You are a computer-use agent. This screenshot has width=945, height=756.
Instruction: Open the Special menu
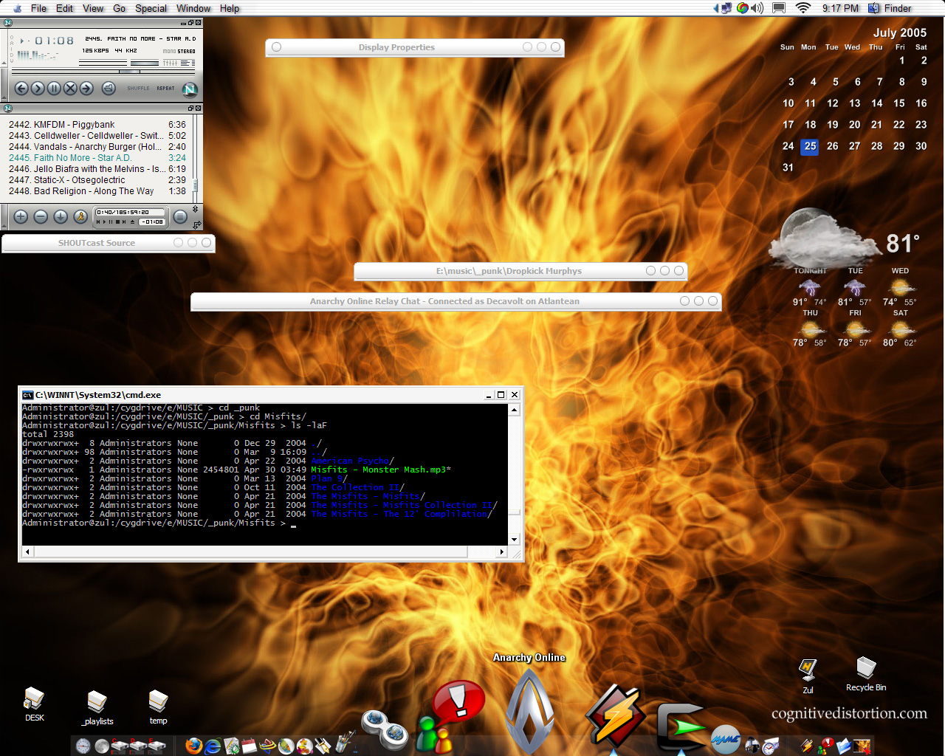151,8
